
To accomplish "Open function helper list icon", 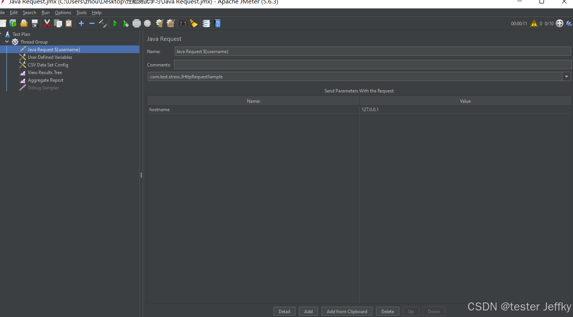I will click(x=206, y=23).
